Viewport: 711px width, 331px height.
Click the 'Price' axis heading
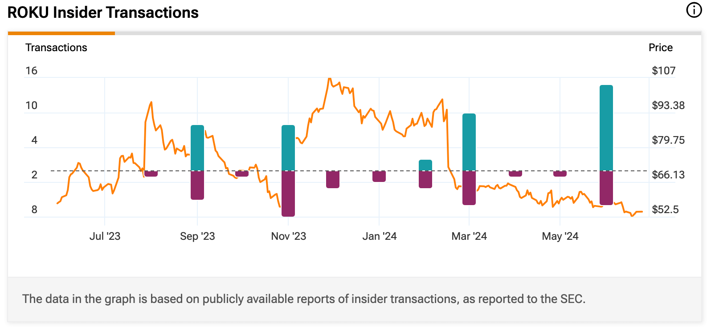tap(661, 48)
